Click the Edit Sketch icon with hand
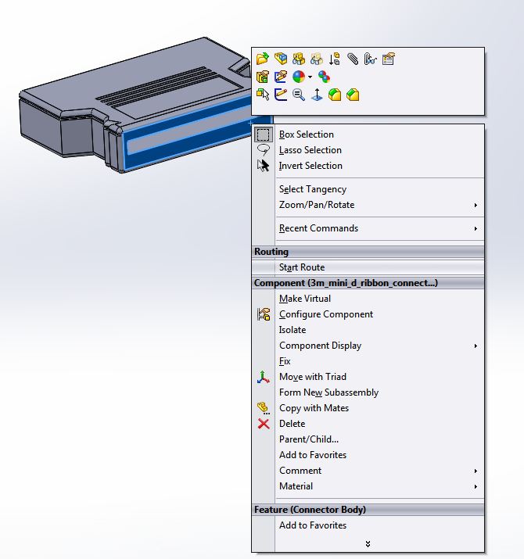 [x=281, y=77]
